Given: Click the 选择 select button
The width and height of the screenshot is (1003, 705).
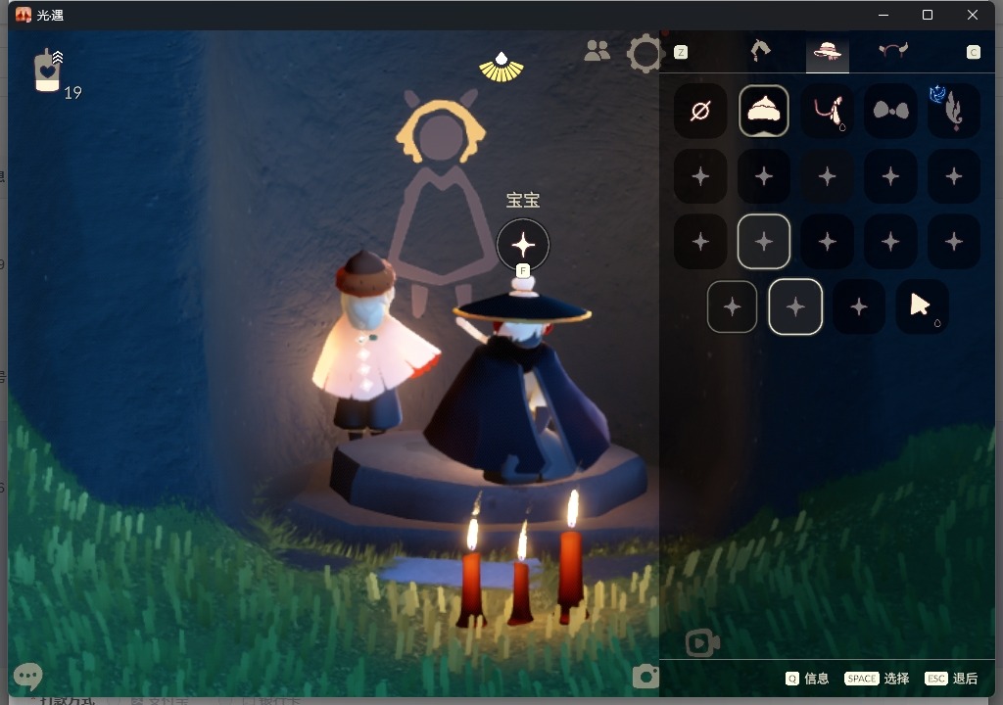Looking at the screenshot, I should tap(877, 679).
